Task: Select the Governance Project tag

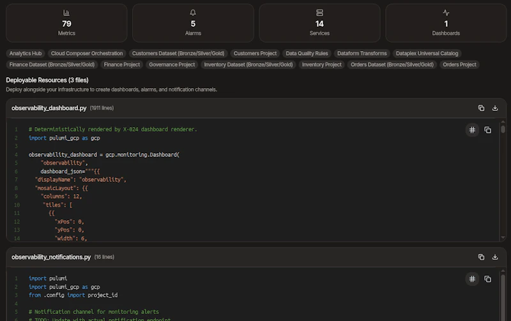Action: pos(172,64)
